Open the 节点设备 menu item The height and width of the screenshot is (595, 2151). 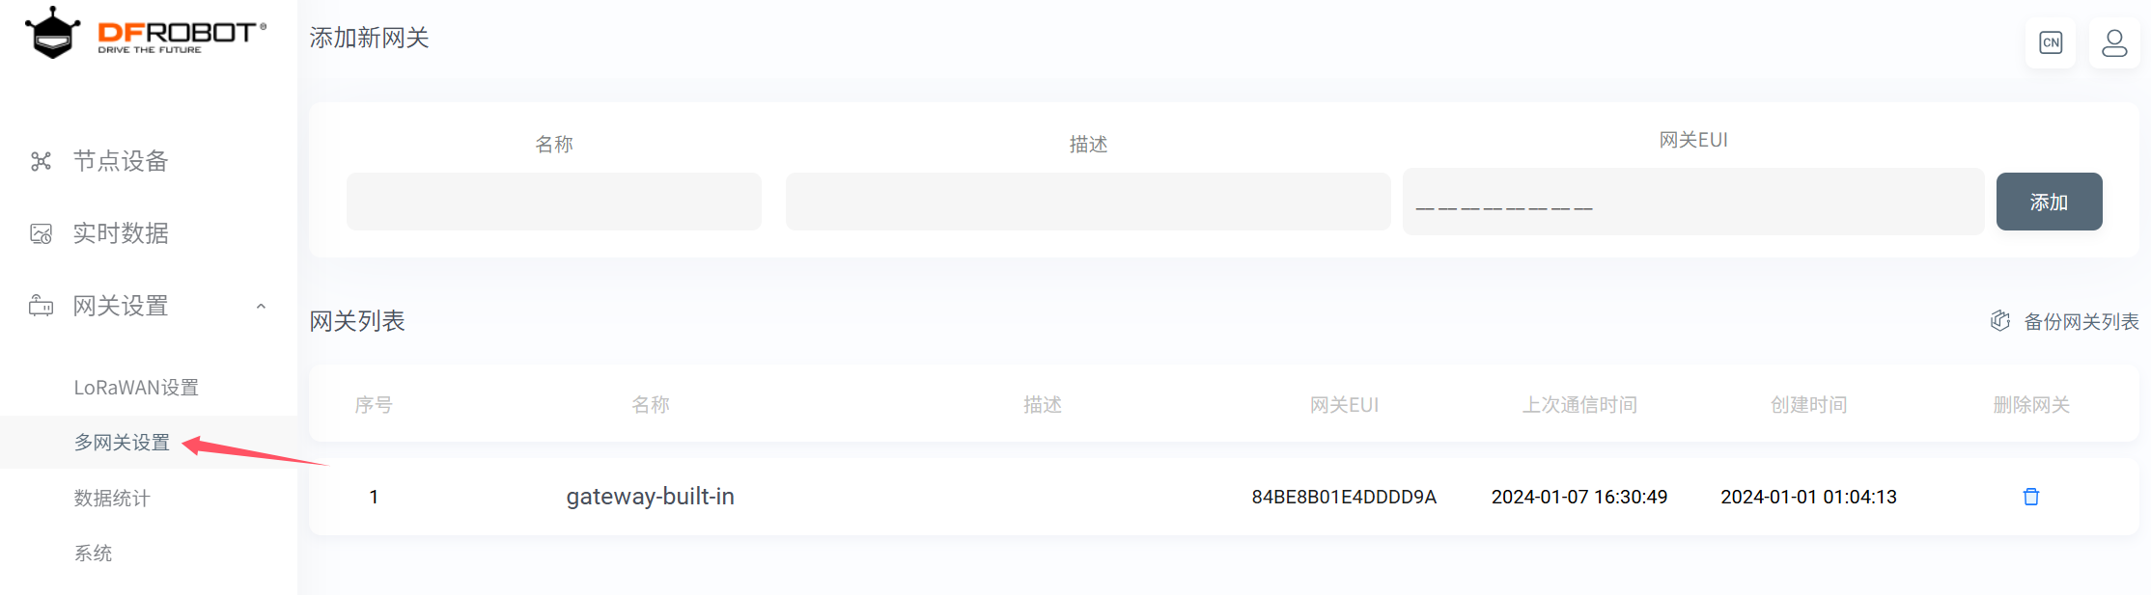[x=121, y=161]
